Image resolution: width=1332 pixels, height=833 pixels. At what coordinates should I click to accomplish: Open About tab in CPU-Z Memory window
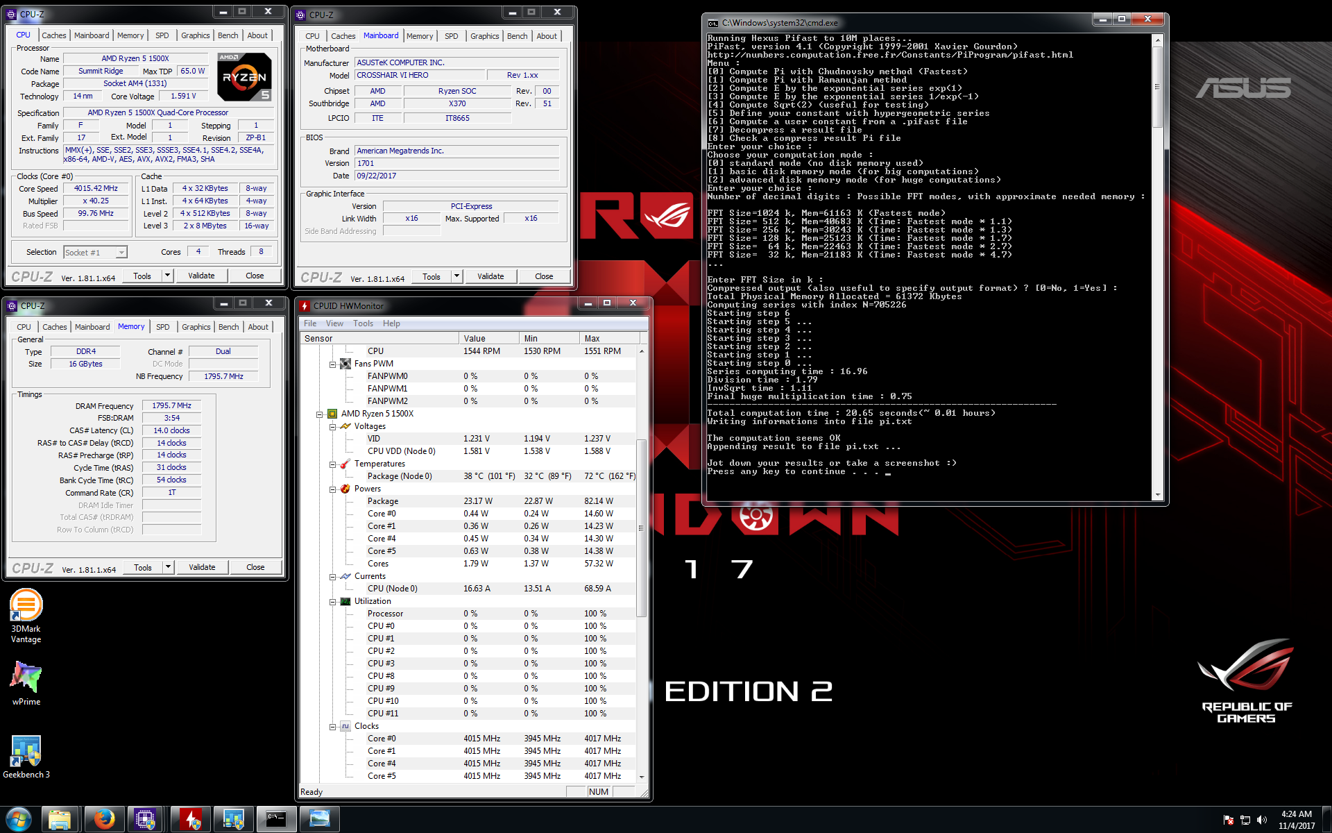258,327
